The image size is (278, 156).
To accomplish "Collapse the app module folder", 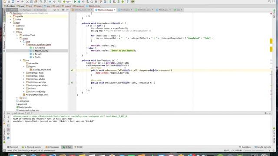I will pos(10,23).
